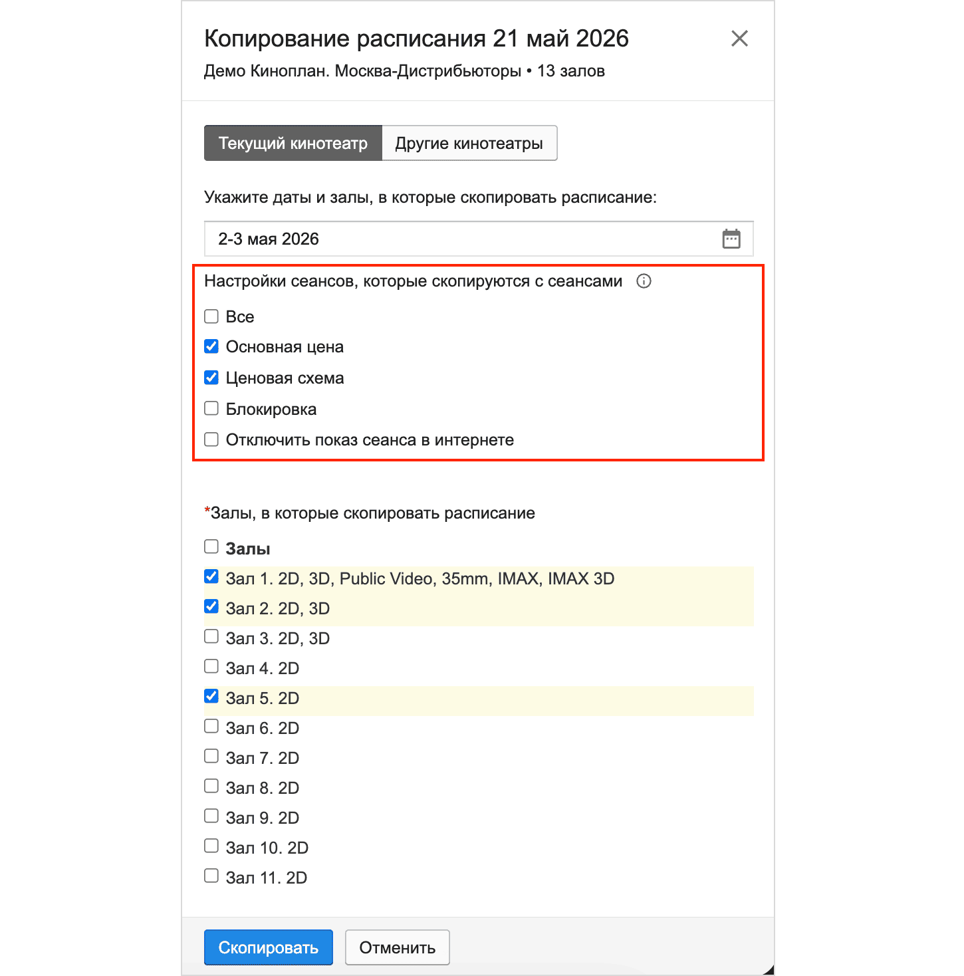Open the calendar date picker icon
Viewport: 964px width, 976px height.
pos(731,239)
